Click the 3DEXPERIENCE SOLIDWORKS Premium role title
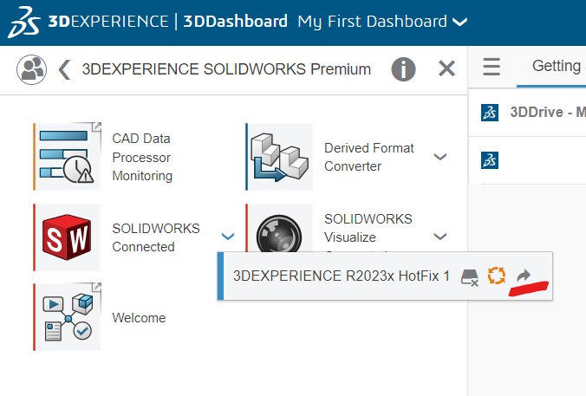 pyautogui.click(x=226, y=69)
